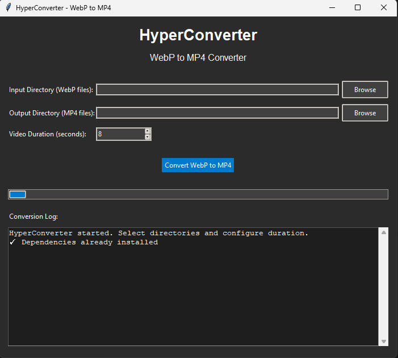This screenshot has width=398, height=358.
Task: Click the conversion progress bar
Action: tap(198, 194)
